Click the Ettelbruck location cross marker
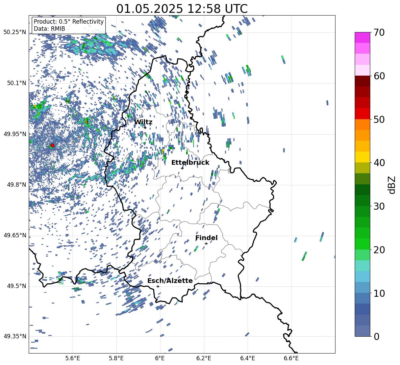 182,168
